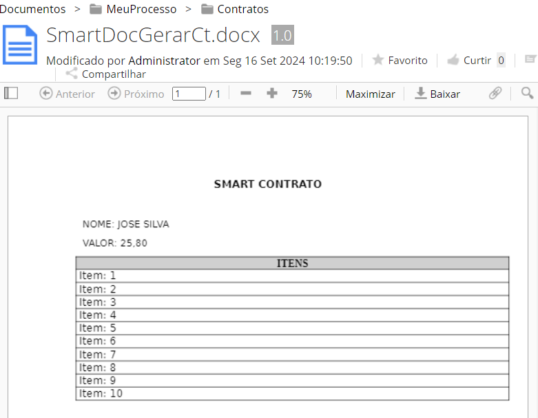538x418 pixels.
Task: Zoom out with the minus icon
Action: click(245, 93)
